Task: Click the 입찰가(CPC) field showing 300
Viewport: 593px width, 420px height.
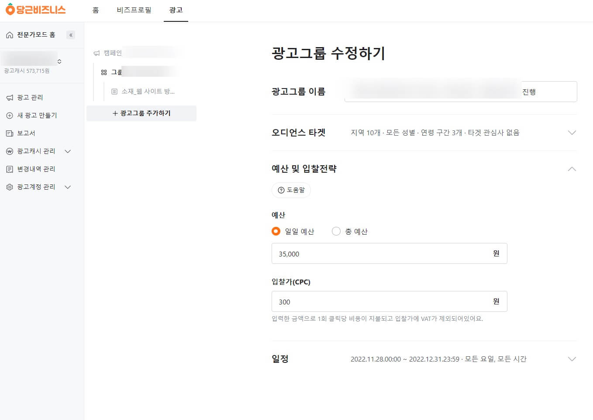Action: click(390, 301)
